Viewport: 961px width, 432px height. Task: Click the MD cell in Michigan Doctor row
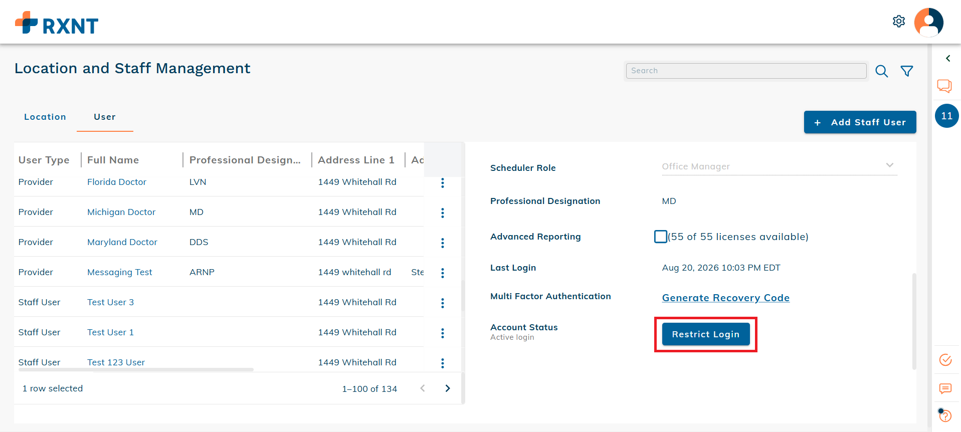coord(197,212)
